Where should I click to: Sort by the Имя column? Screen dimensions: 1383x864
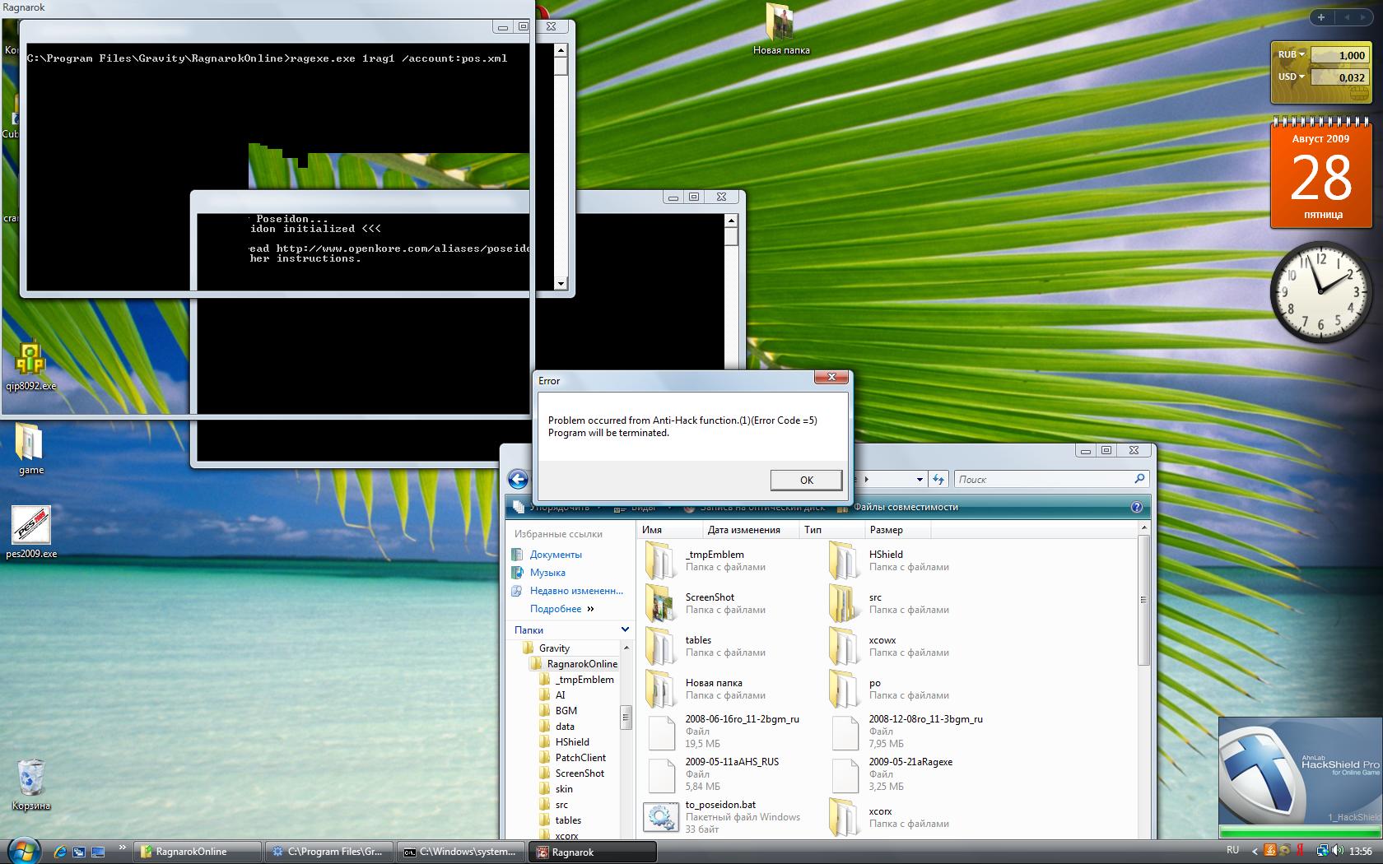pos(669,530)
